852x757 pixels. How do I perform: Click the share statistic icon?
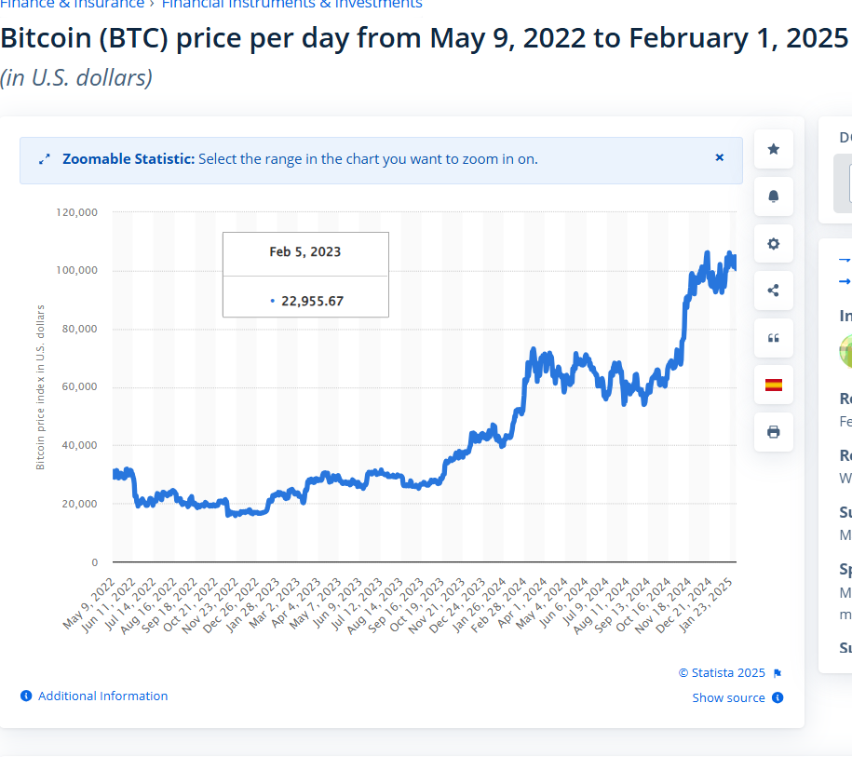pos(773,291)
